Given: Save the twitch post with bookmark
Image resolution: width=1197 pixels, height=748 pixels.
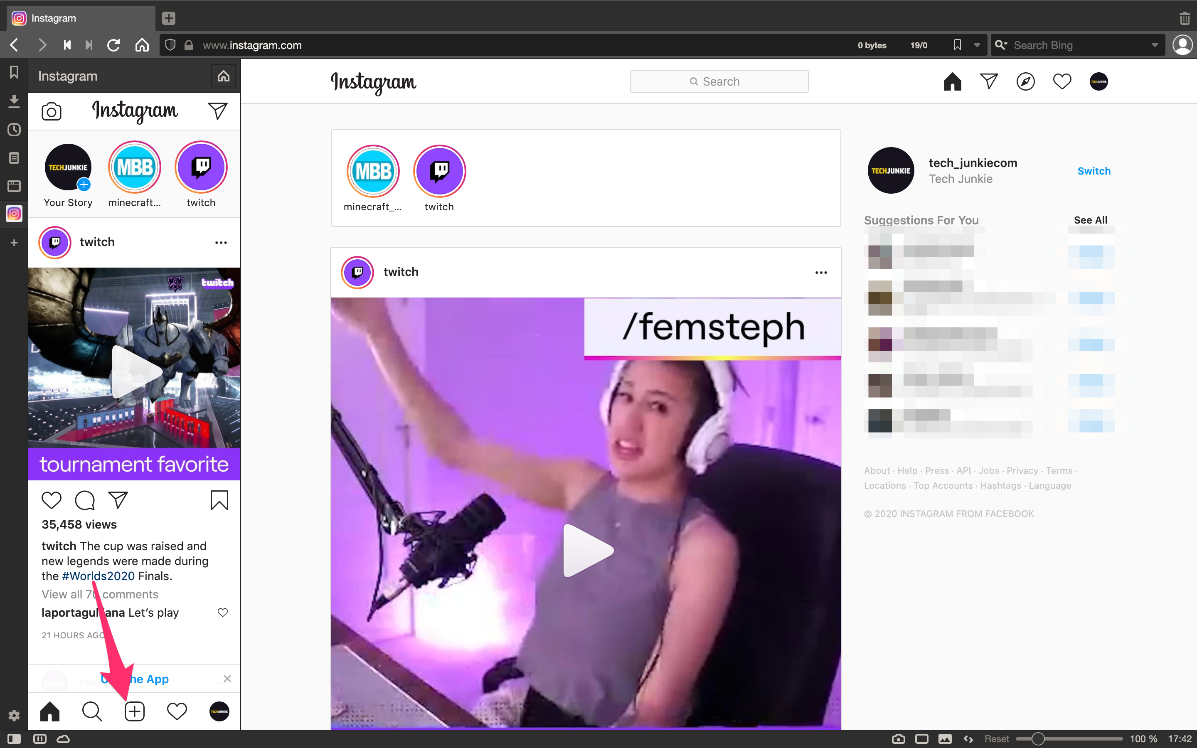Looking at the screenshot, I should point(219,500).
